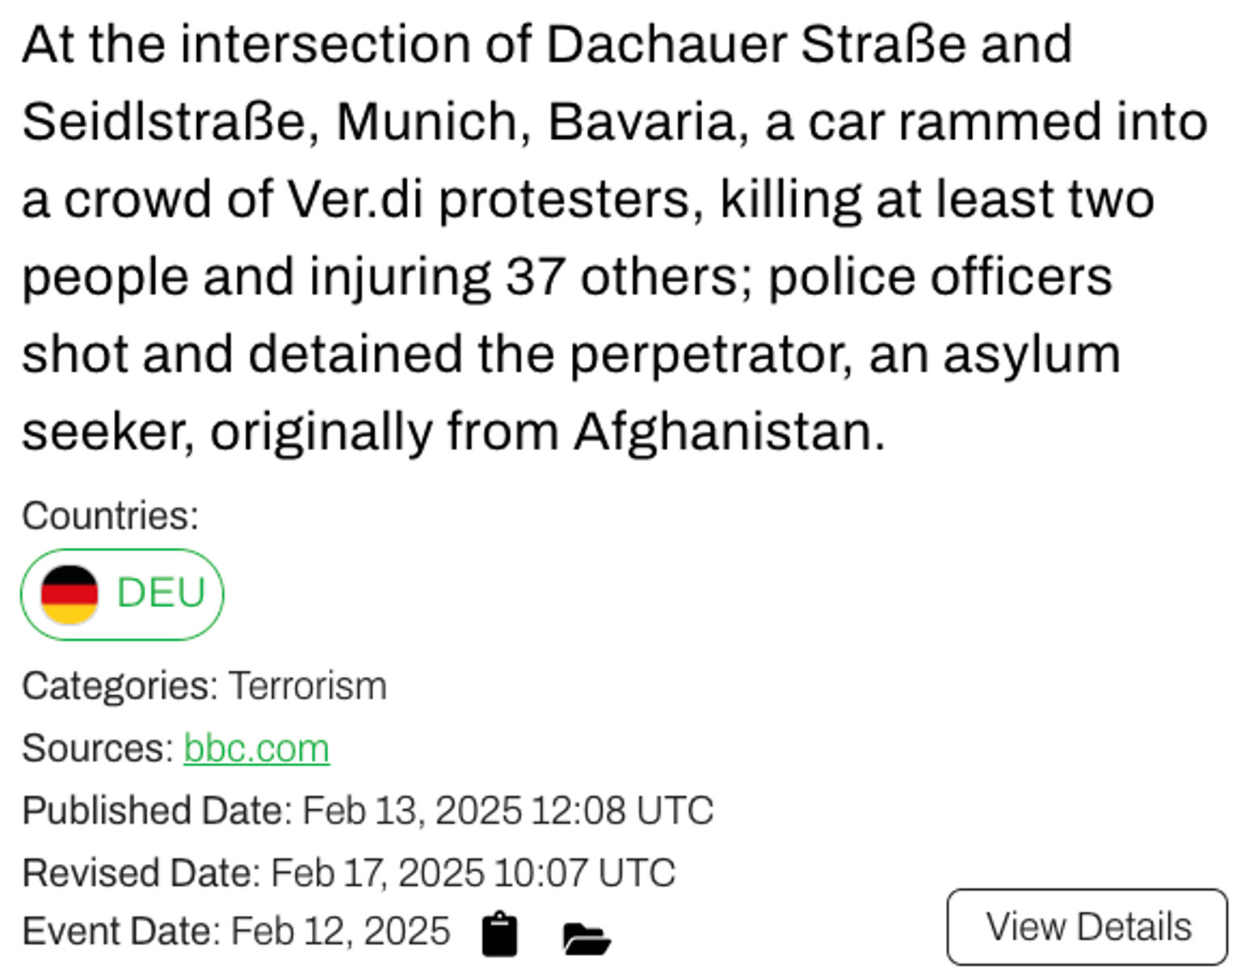The width and height of the screenshot is (1249, 978).
Task: Click the clipboard copy icon
Action: coord(499,934)
